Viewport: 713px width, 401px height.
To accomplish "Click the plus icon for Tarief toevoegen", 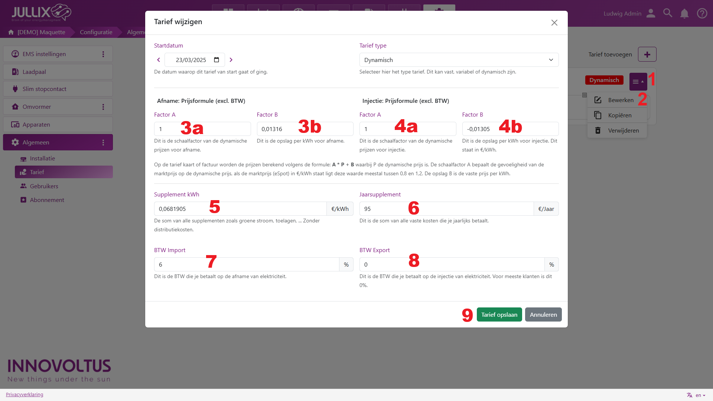I will click(x=647, y=54).
